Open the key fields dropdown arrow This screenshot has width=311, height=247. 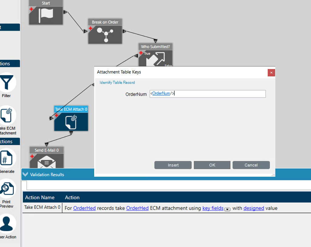[x=227, y=209]
